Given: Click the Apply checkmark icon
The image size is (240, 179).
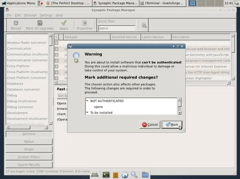Looking at the screenshot, I should 64,23.
